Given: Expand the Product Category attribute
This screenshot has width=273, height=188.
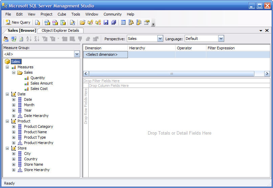Looking at the screenshot, I should tap(14, 126).
